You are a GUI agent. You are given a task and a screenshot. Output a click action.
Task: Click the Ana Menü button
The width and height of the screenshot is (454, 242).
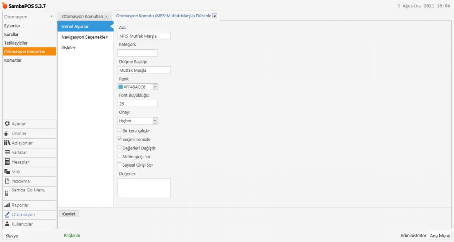coord(440,236)
